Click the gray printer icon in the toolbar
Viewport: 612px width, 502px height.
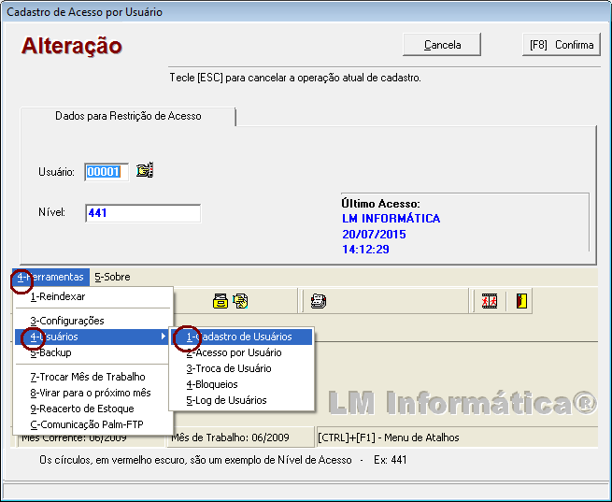coord(319,300)
